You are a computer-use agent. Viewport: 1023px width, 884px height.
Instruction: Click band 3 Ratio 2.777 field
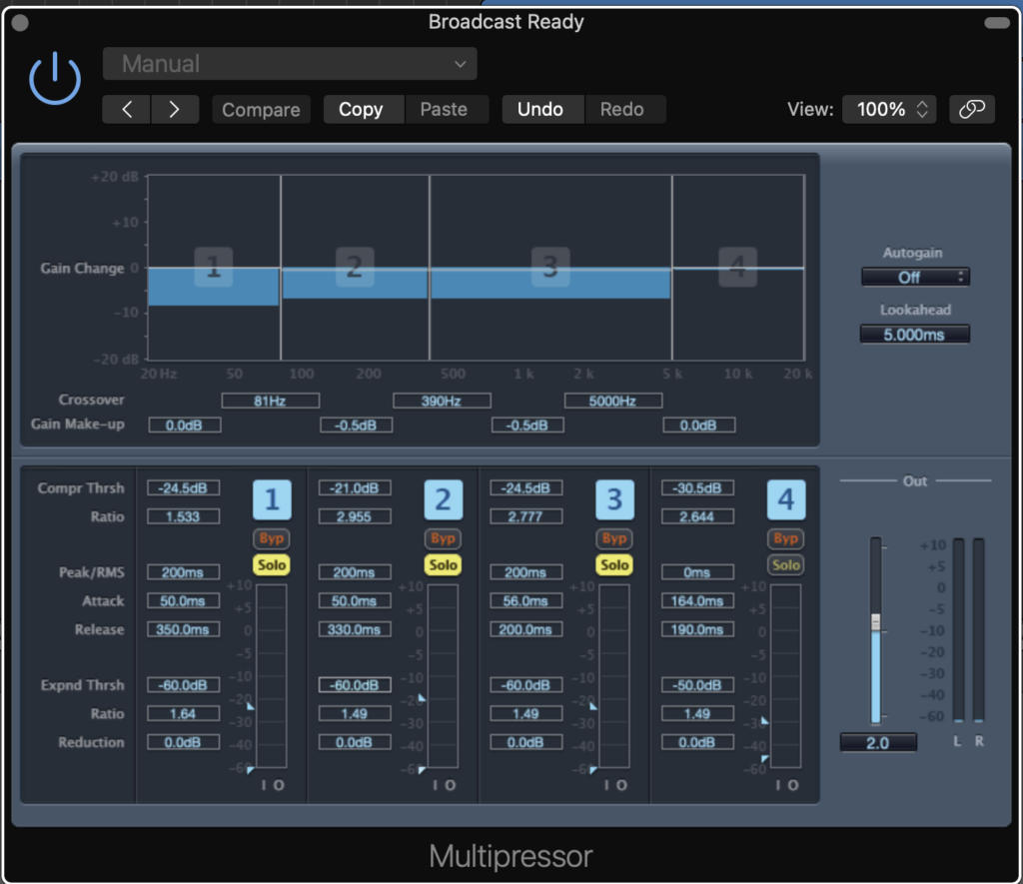[525, 516]
